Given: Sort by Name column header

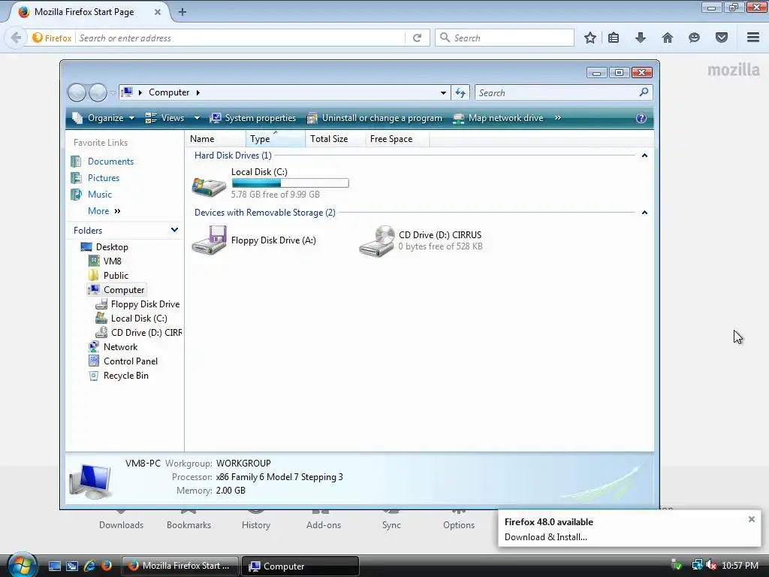Looking at the screenshot, I should 216,139.
